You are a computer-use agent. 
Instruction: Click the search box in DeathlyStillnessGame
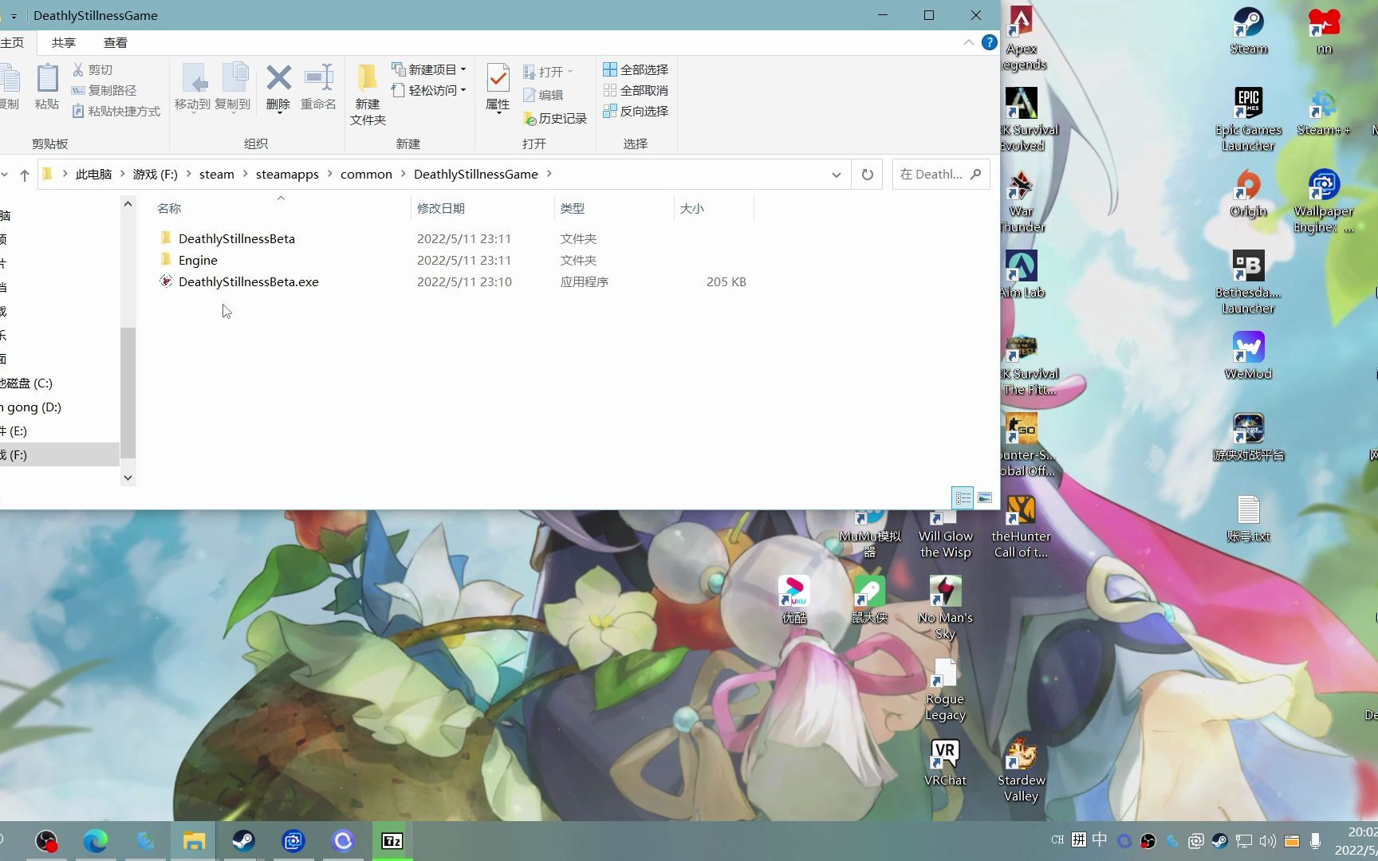(x=941, y=175)
